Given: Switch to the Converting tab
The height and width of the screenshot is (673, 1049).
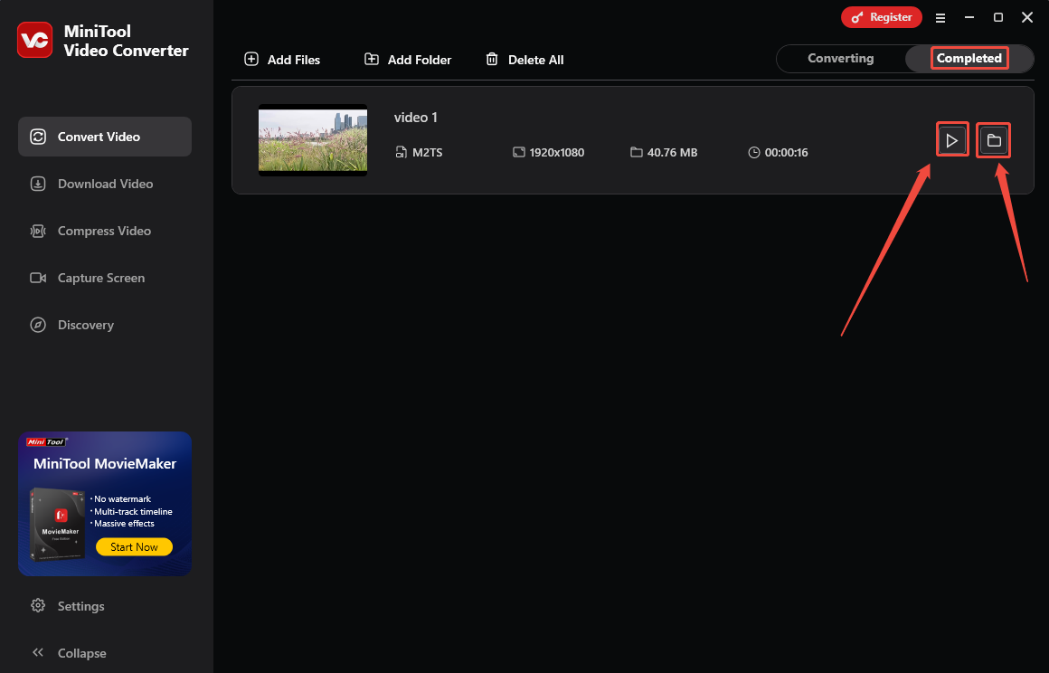Looking at the screenshot, I should (840, 58).
